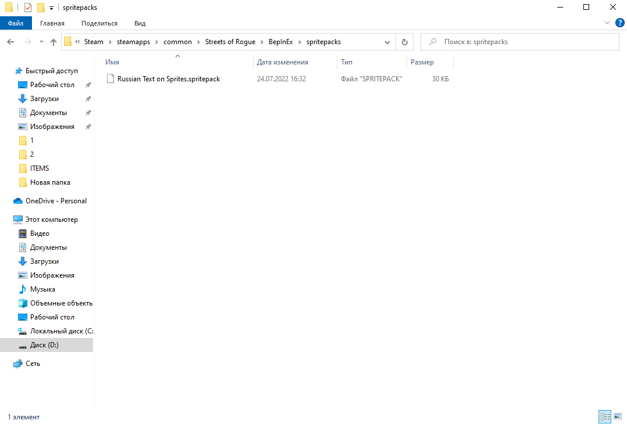The height and width of the screenshot is (424, 627).
Task: Click the forward navigation arrow
Action: click(x=27, y=42)
